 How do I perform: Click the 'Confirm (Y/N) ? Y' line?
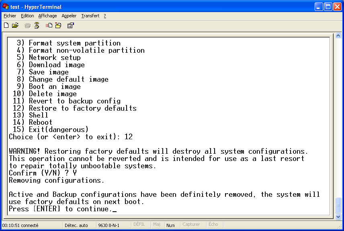click(x=43, y=173)
